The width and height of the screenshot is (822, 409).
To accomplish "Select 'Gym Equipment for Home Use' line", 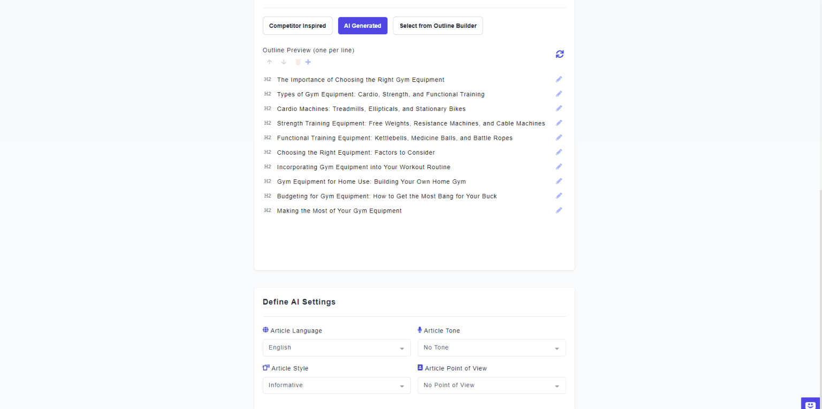I will tap(371, 181).
